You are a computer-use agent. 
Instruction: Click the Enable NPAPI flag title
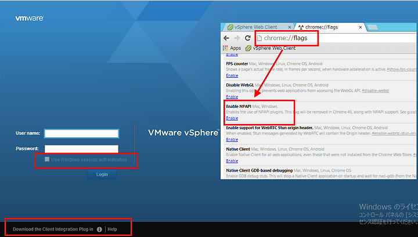[239, 107]
